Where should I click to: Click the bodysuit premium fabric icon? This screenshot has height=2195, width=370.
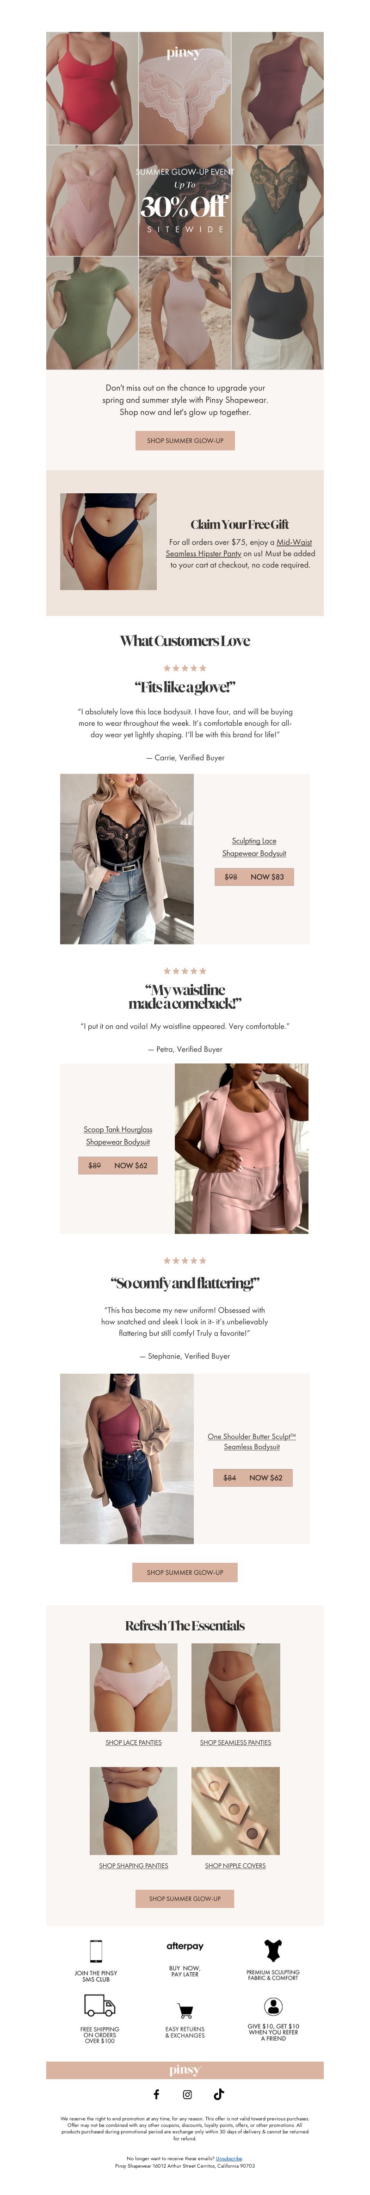click(x=273, y=1950)
